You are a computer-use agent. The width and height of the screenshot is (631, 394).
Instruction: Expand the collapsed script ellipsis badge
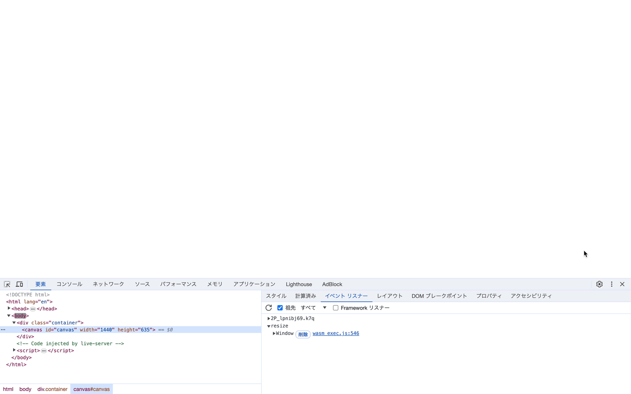click(x=44, y=351)
